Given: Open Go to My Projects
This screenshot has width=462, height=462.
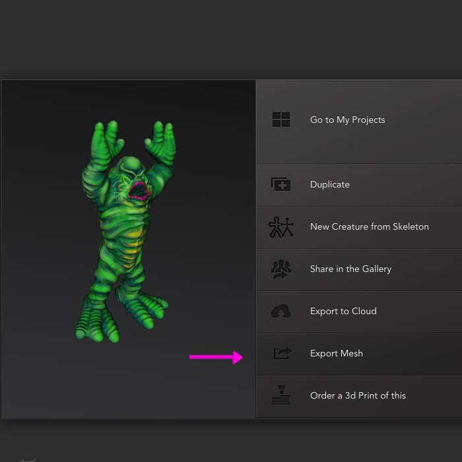Looking at the screenshot, I should pos(347,120).
